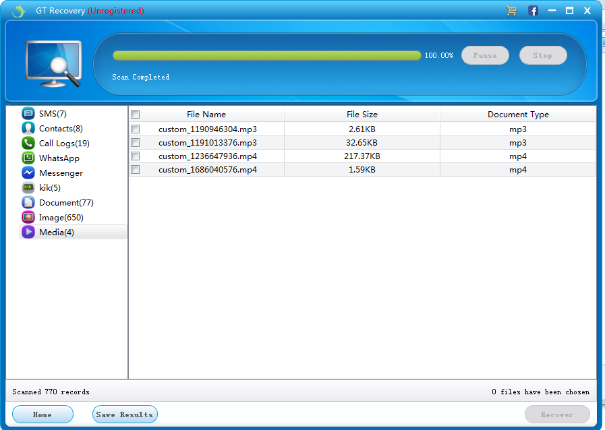Click file name custom_1236647936.mp4
This screenshot has width=605, height=430.
208,156
